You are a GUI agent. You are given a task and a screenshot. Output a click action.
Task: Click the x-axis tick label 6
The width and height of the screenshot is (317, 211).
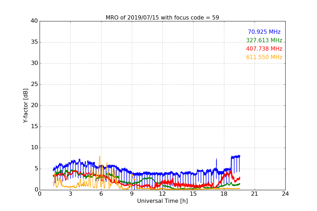101,194
